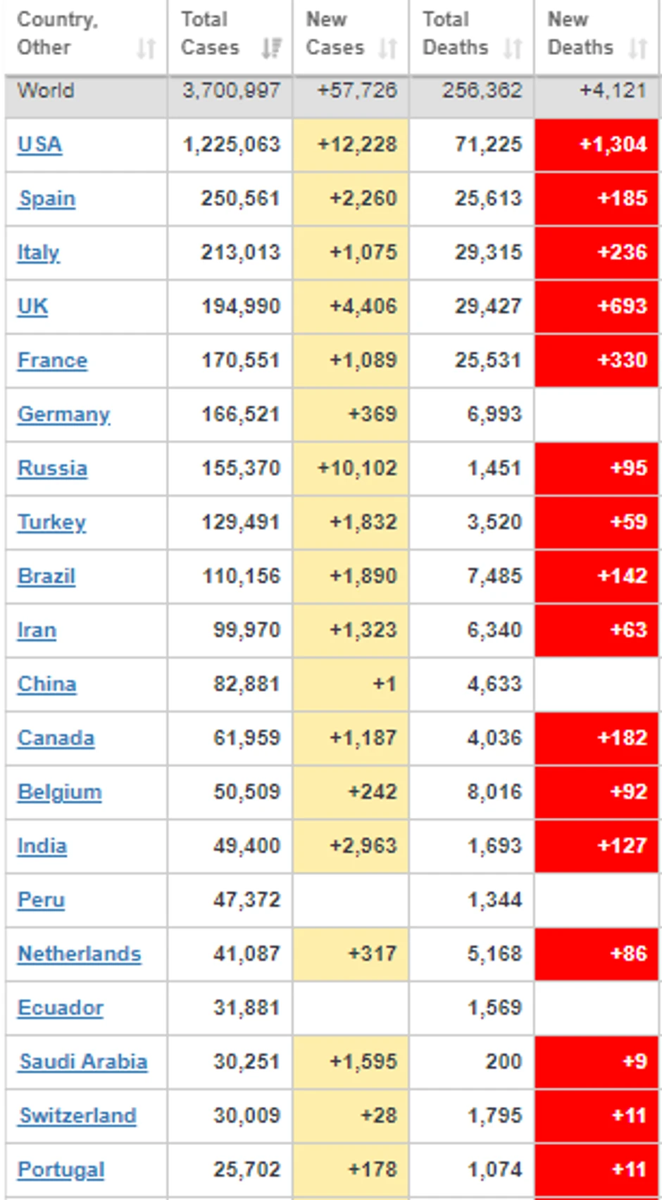The width and height of the screenshot is (662, 1200).
Task: Open the USA country link
Action: pos(40,145)
